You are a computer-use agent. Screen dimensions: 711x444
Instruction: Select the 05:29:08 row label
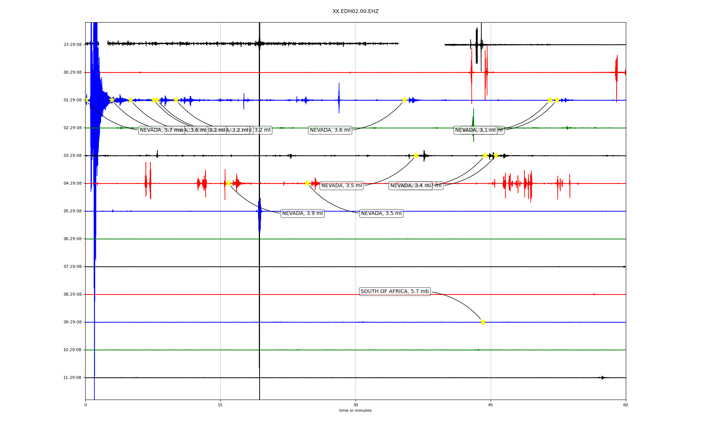[73, 211]
